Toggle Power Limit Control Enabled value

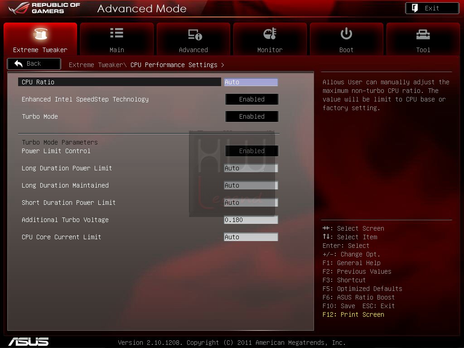tap(252, 151)
